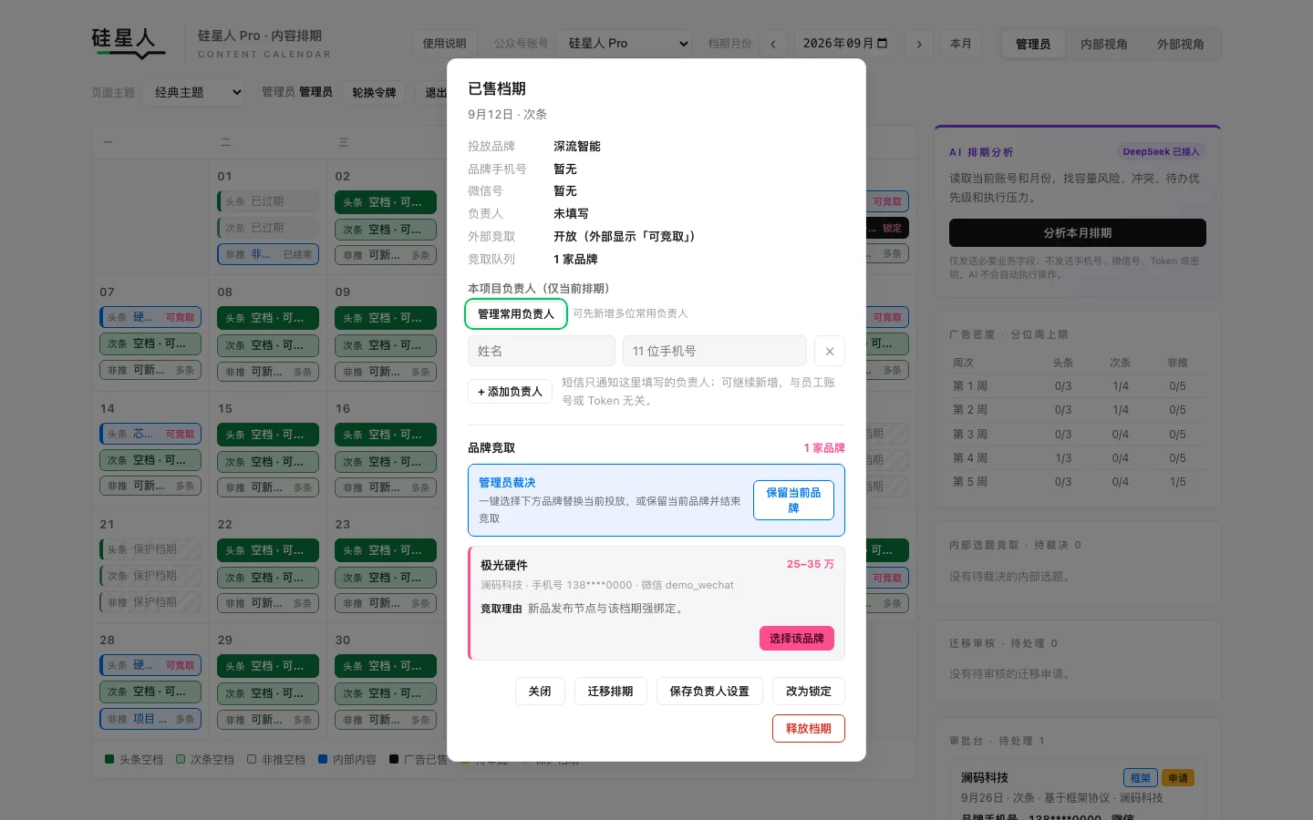Screen dimensions: 1313x820
Task: Click the DeepSeek 已接入 badge
Action: 1162,152
